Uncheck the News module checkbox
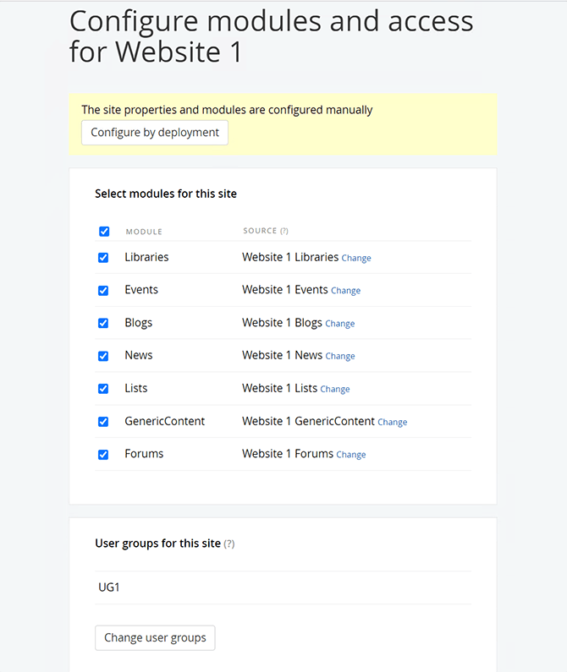The height and width of the screenshot is (672, 567). [103, 356]
